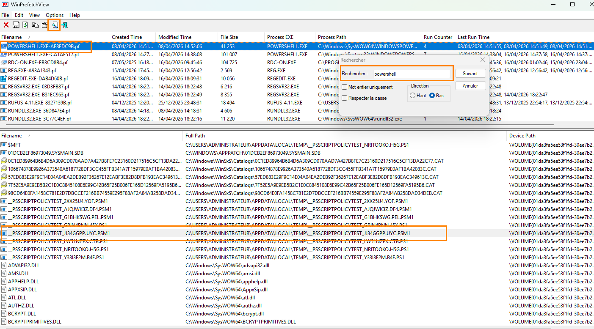
Task: Open the Help menu
Action: tap(75, 15)
